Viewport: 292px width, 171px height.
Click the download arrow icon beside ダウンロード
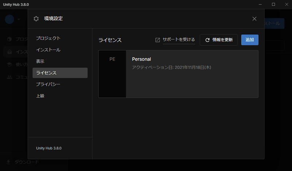[8, 162]
